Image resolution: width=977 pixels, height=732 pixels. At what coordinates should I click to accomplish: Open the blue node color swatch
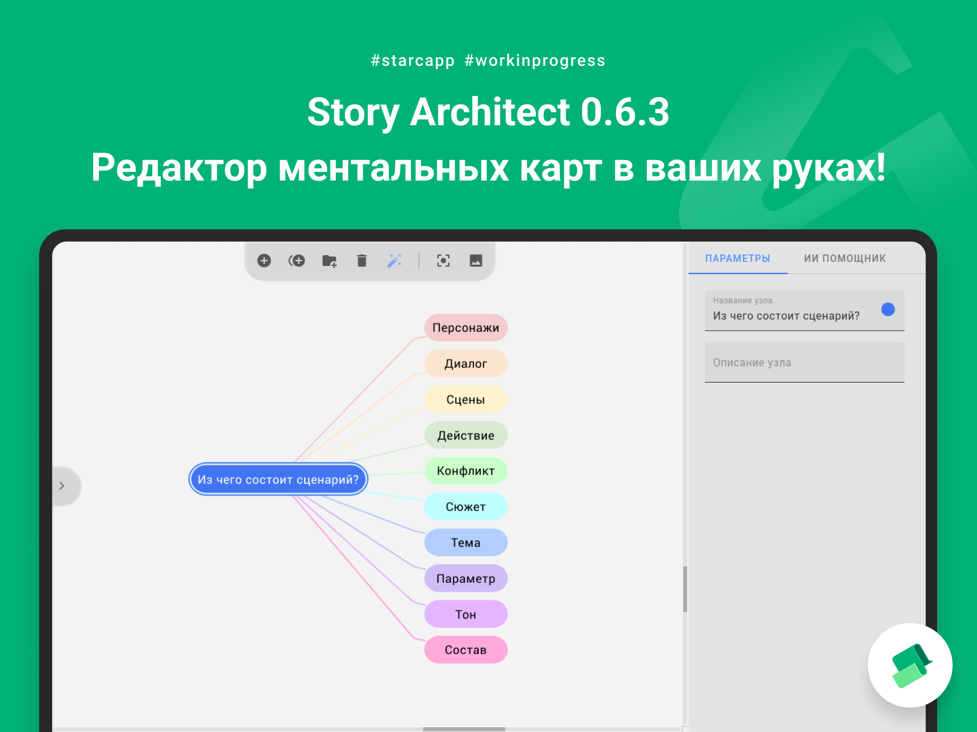pos(888,310)
